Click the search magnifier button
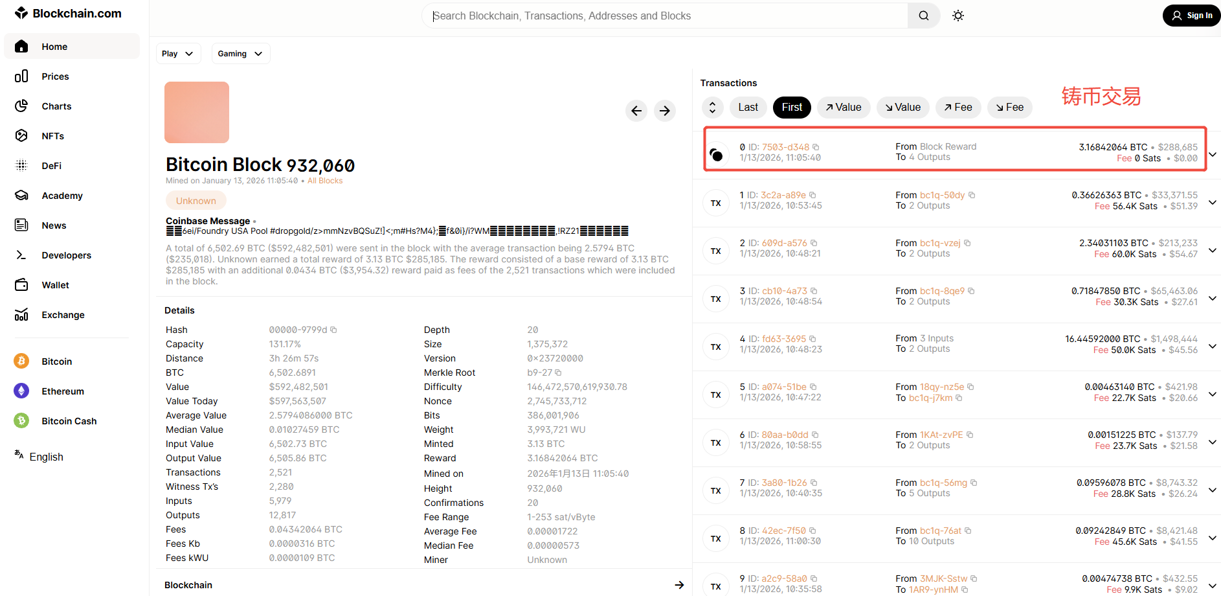The width and height of the screenshot is (1221, 596). [x=924, y=16]
